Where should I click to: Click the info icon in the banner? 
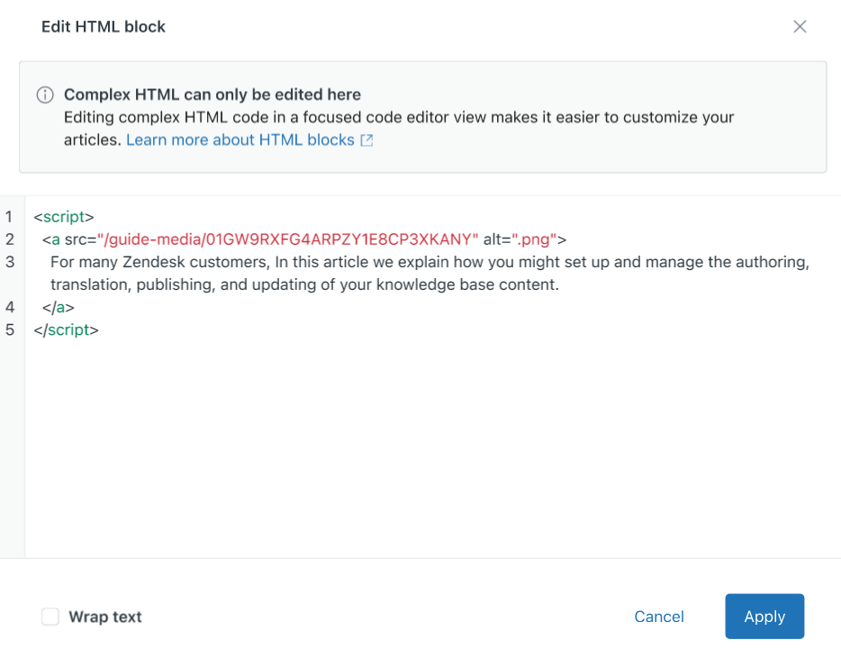(45, 94)
